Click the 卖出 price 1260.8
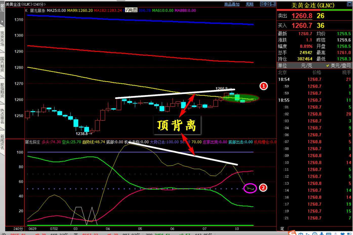The height and width of the screenshot is (235, 353). pyautogui.click(x=302, y=16)
